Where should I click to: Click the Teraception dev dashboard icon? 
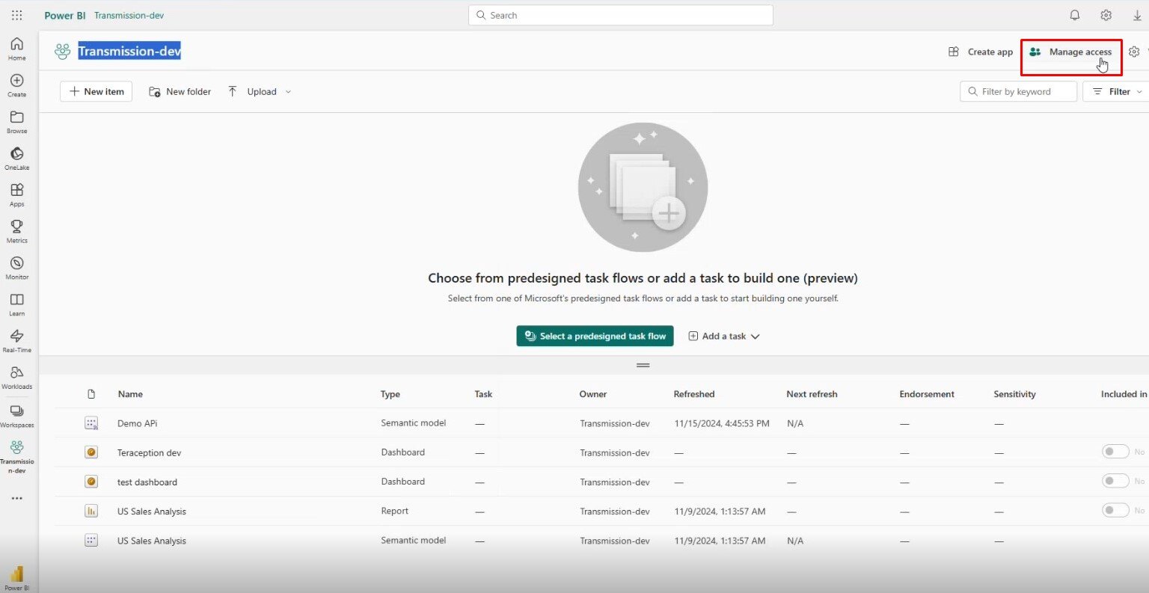tap(91, 452)
